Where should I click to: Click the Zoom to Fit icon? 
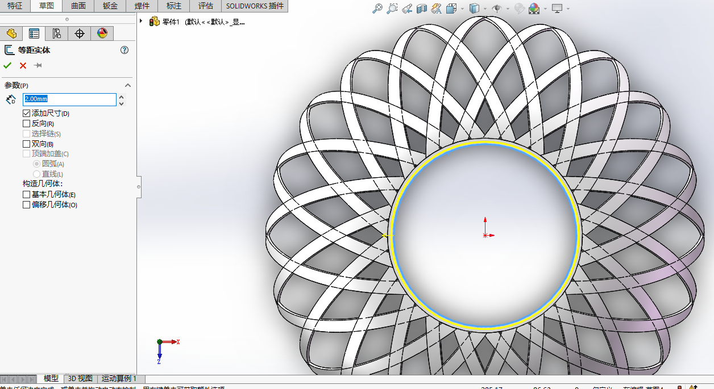point(378,9)
